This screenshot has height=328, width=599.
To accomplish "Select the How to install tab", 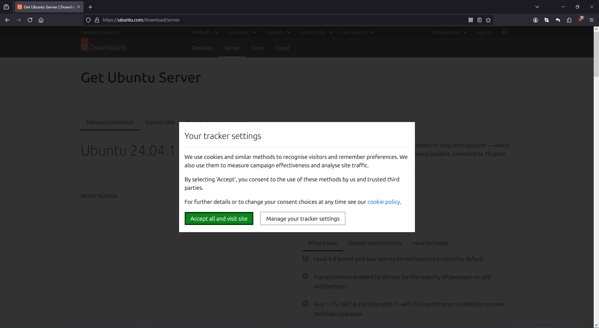I will (430, 243).
